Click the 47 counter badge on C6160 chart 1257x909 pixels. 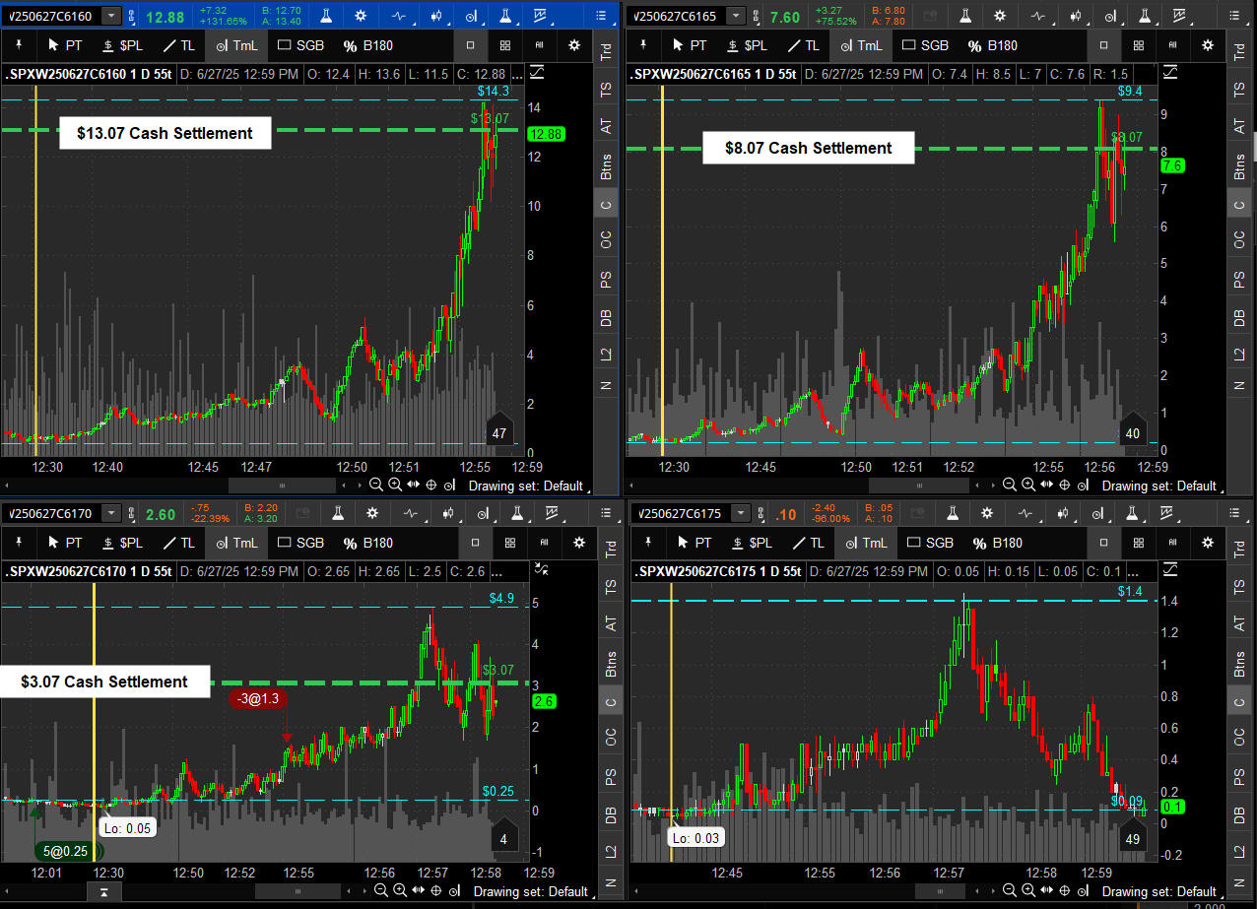tap(499, 431)
